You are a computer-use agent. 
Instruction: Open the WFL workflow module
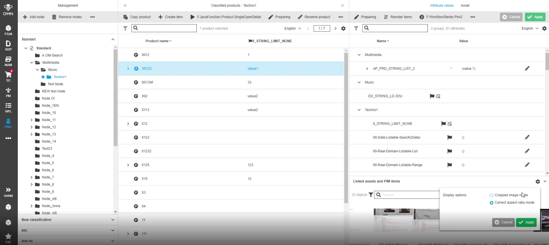pos(8,108)
